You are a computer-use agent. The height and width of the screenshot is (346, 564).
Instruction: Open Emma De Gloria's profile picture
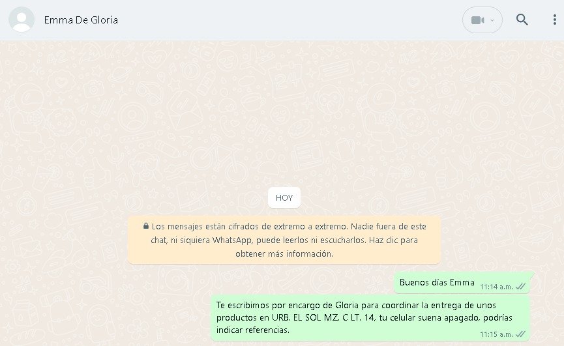[x=22, y=20]
